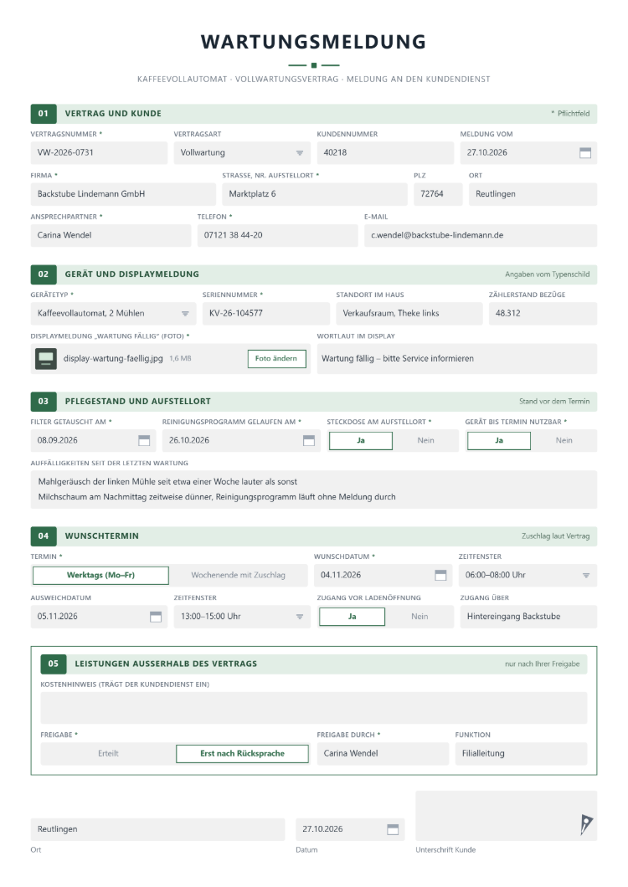Screen dimensions: 628x887
Task: Open calendar icon next to signature Datum
Action: tap(393, 829)
